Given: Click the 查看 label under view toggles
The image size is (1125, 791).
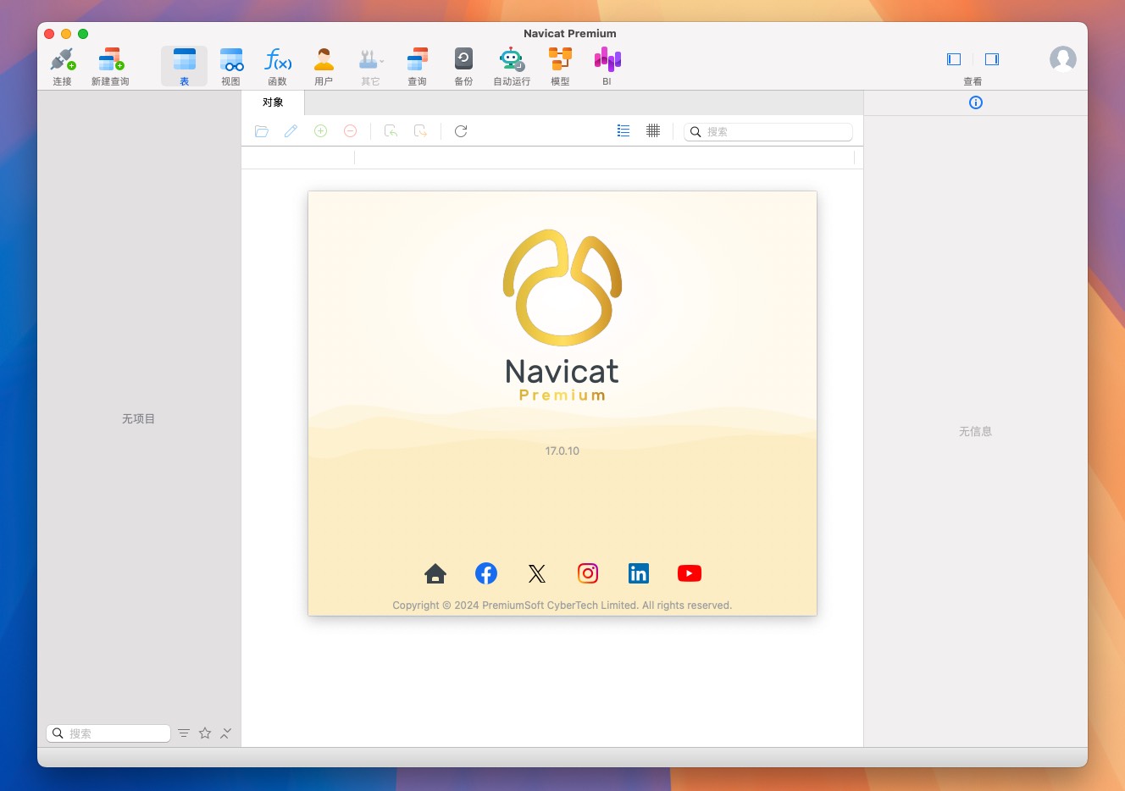Looking at the screenshot, I should point(973,82).
